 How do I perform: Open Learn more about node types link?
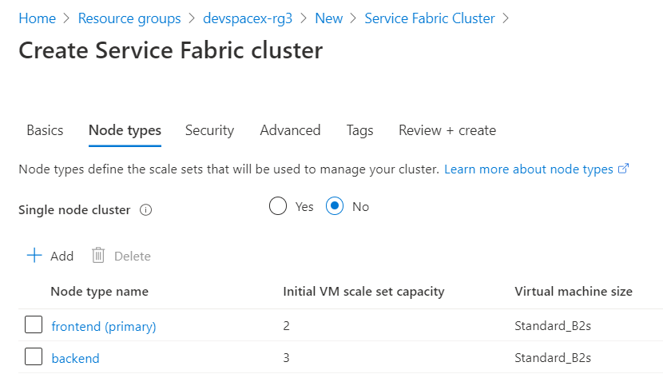pyautogui.click(x=529, y=169)
